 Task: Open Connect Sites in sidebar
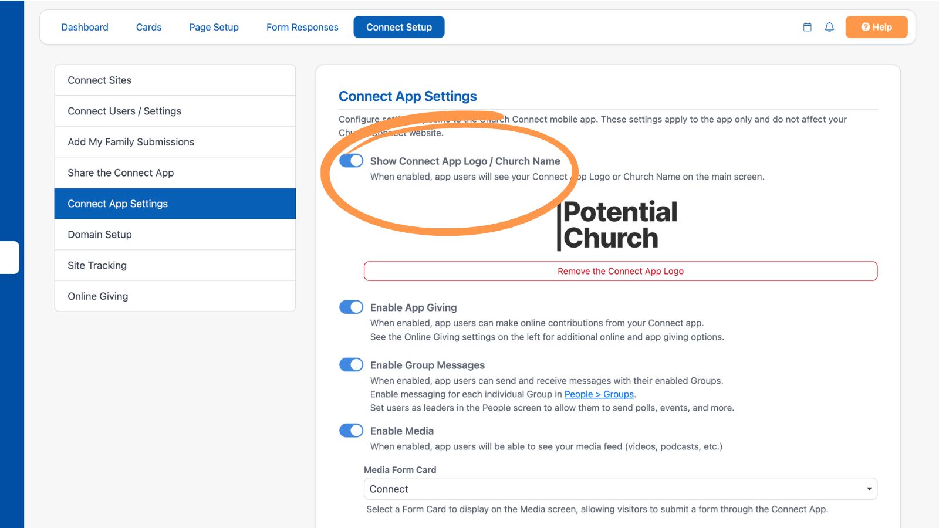[x=175, y=80]
